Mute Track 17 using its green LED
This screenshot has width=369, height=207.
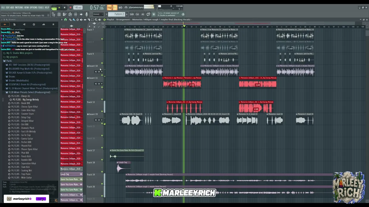point(102,160)
